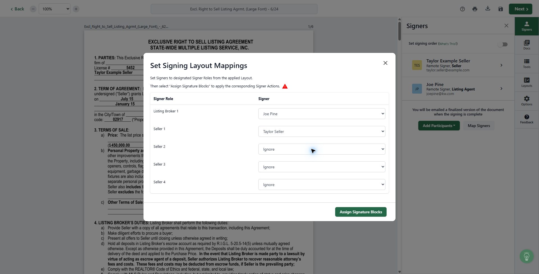Go Back using the Back link
539x274 pixels.
click(17, 9)
